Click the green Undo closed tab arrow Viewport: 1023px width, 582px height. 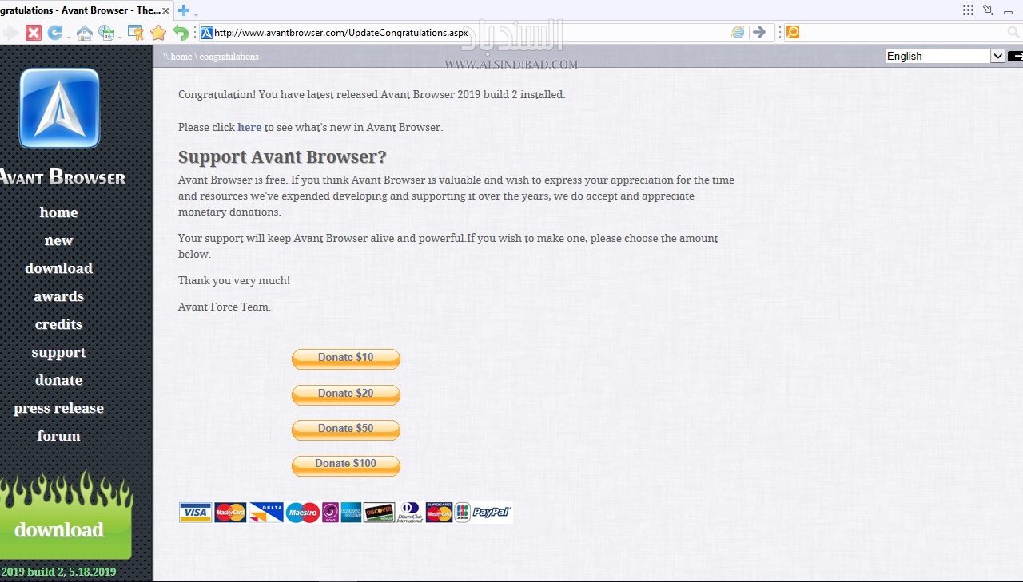181,33
